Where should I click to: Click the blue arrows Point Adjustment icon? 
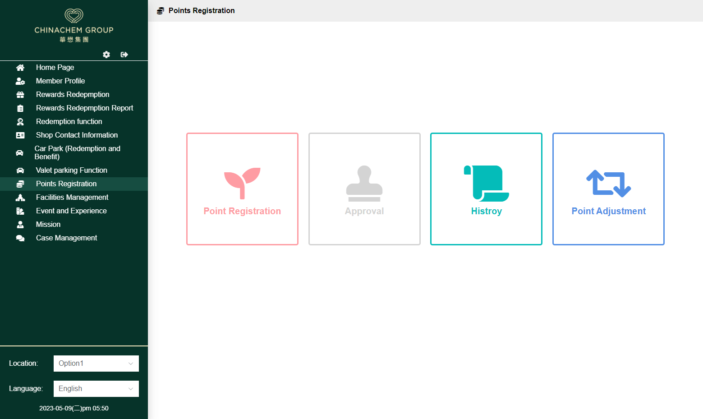[x=609, y=183]
